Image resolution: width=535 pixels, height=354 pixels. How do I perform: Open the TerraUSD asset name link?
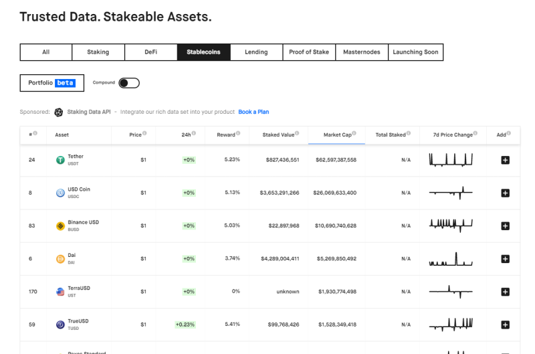(79, 288)
